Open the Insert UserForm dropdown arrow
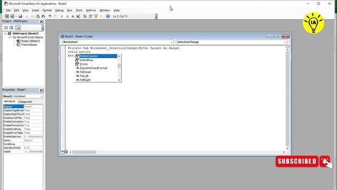Viewport: 337px width, 190px height. tap(16, 16)
